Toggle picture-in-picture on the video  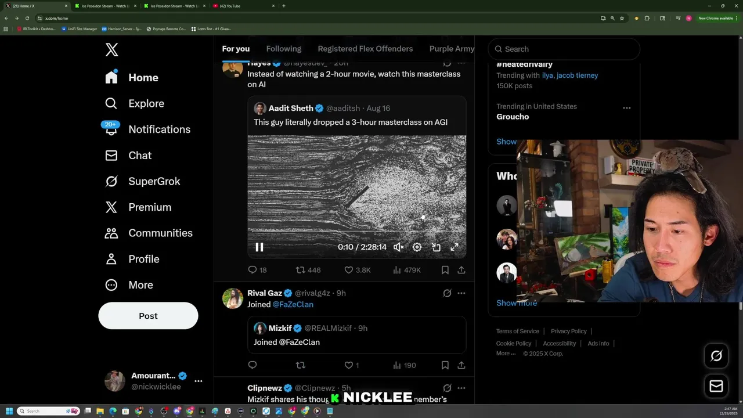point(436,247)
